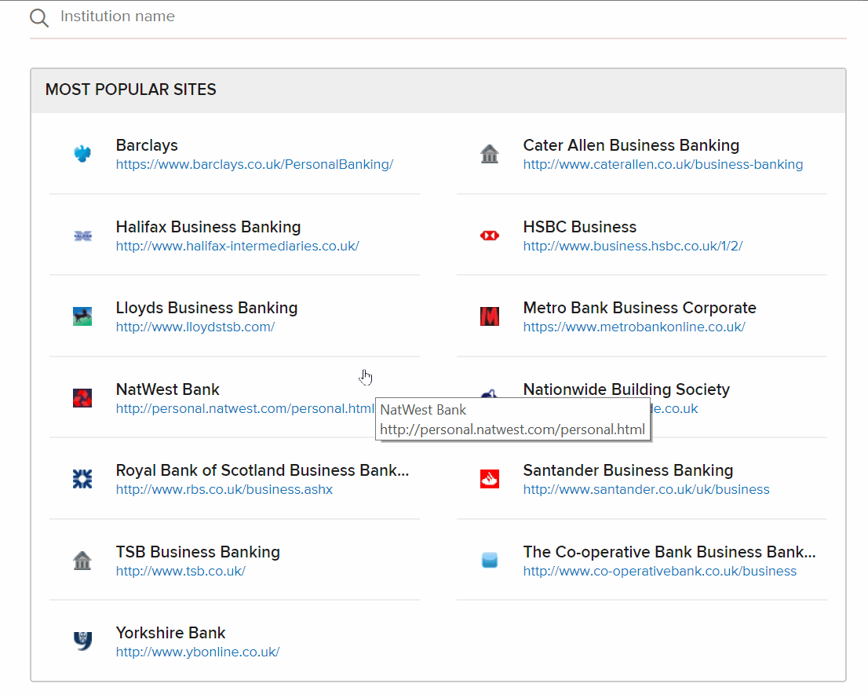Select Metro Bank Business Corporate title
Image resolution: width=868 pixels, height=698 pixels.
coord(640,308)
